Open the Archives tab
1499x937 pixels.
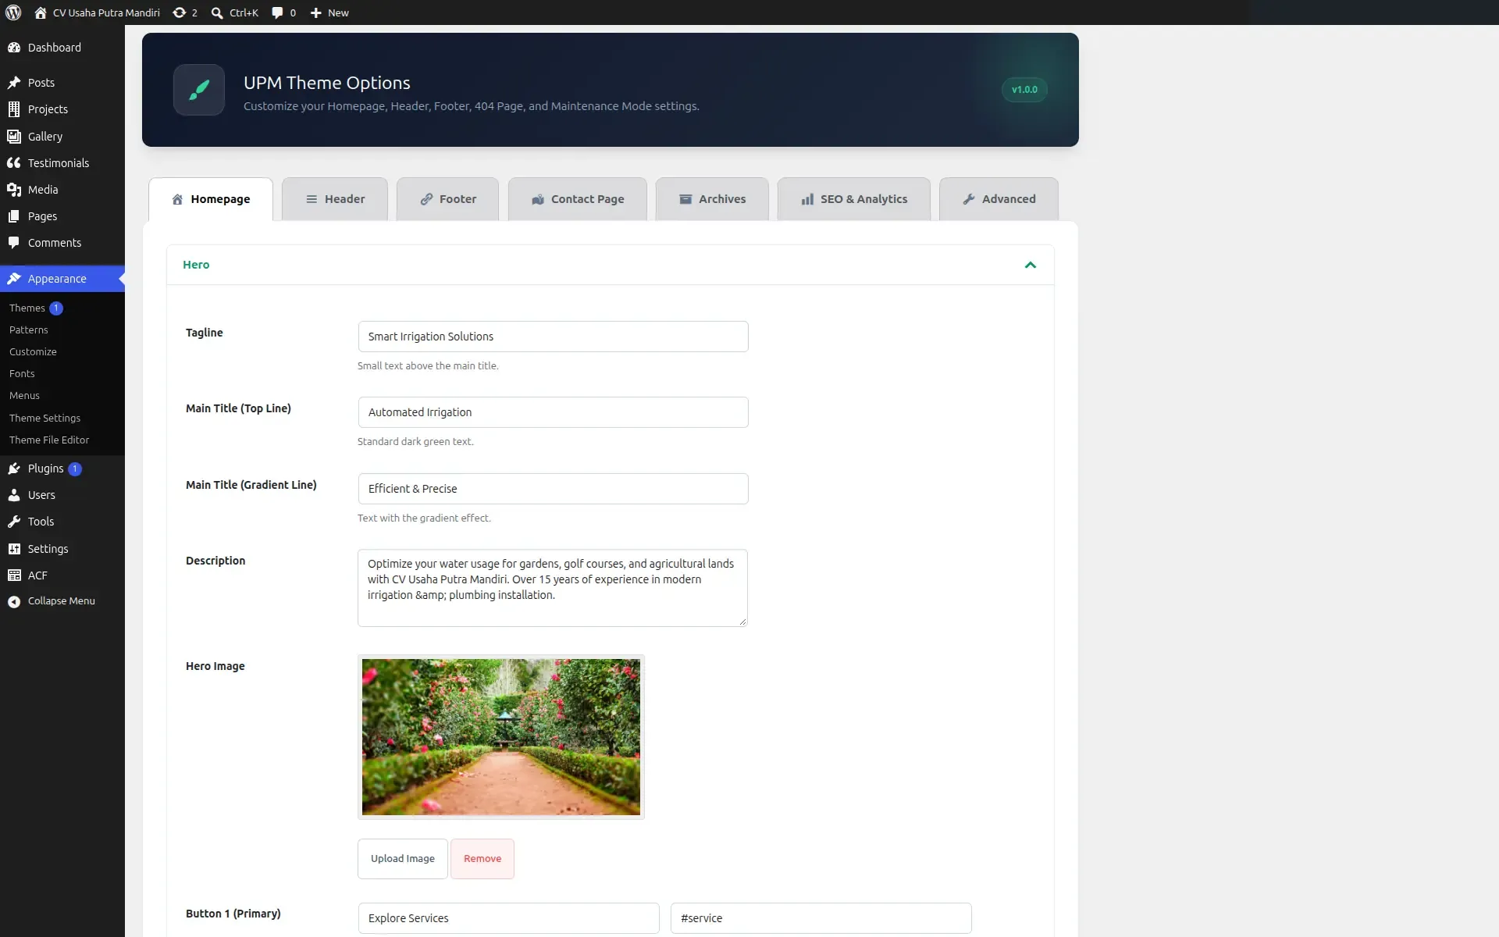click(712, 199)
